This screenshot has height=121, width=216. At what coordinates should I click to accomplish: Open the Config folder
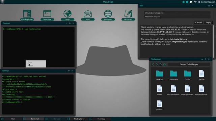pos(188,75)
